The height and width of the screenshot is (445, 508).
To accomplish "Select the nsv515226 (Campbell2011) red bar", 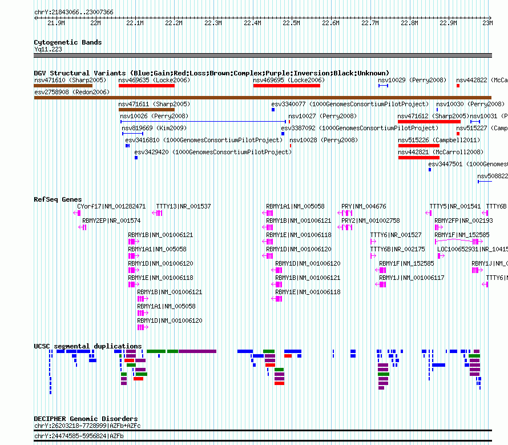I will click(x=418, y=146).
